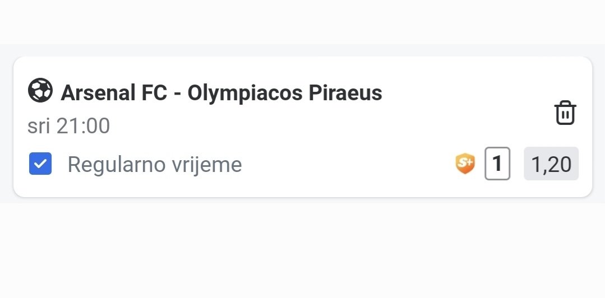Viewport: 605px width, 298px height.
Task: Click the Arsenal FC team name
Action: tap(114, 93)
